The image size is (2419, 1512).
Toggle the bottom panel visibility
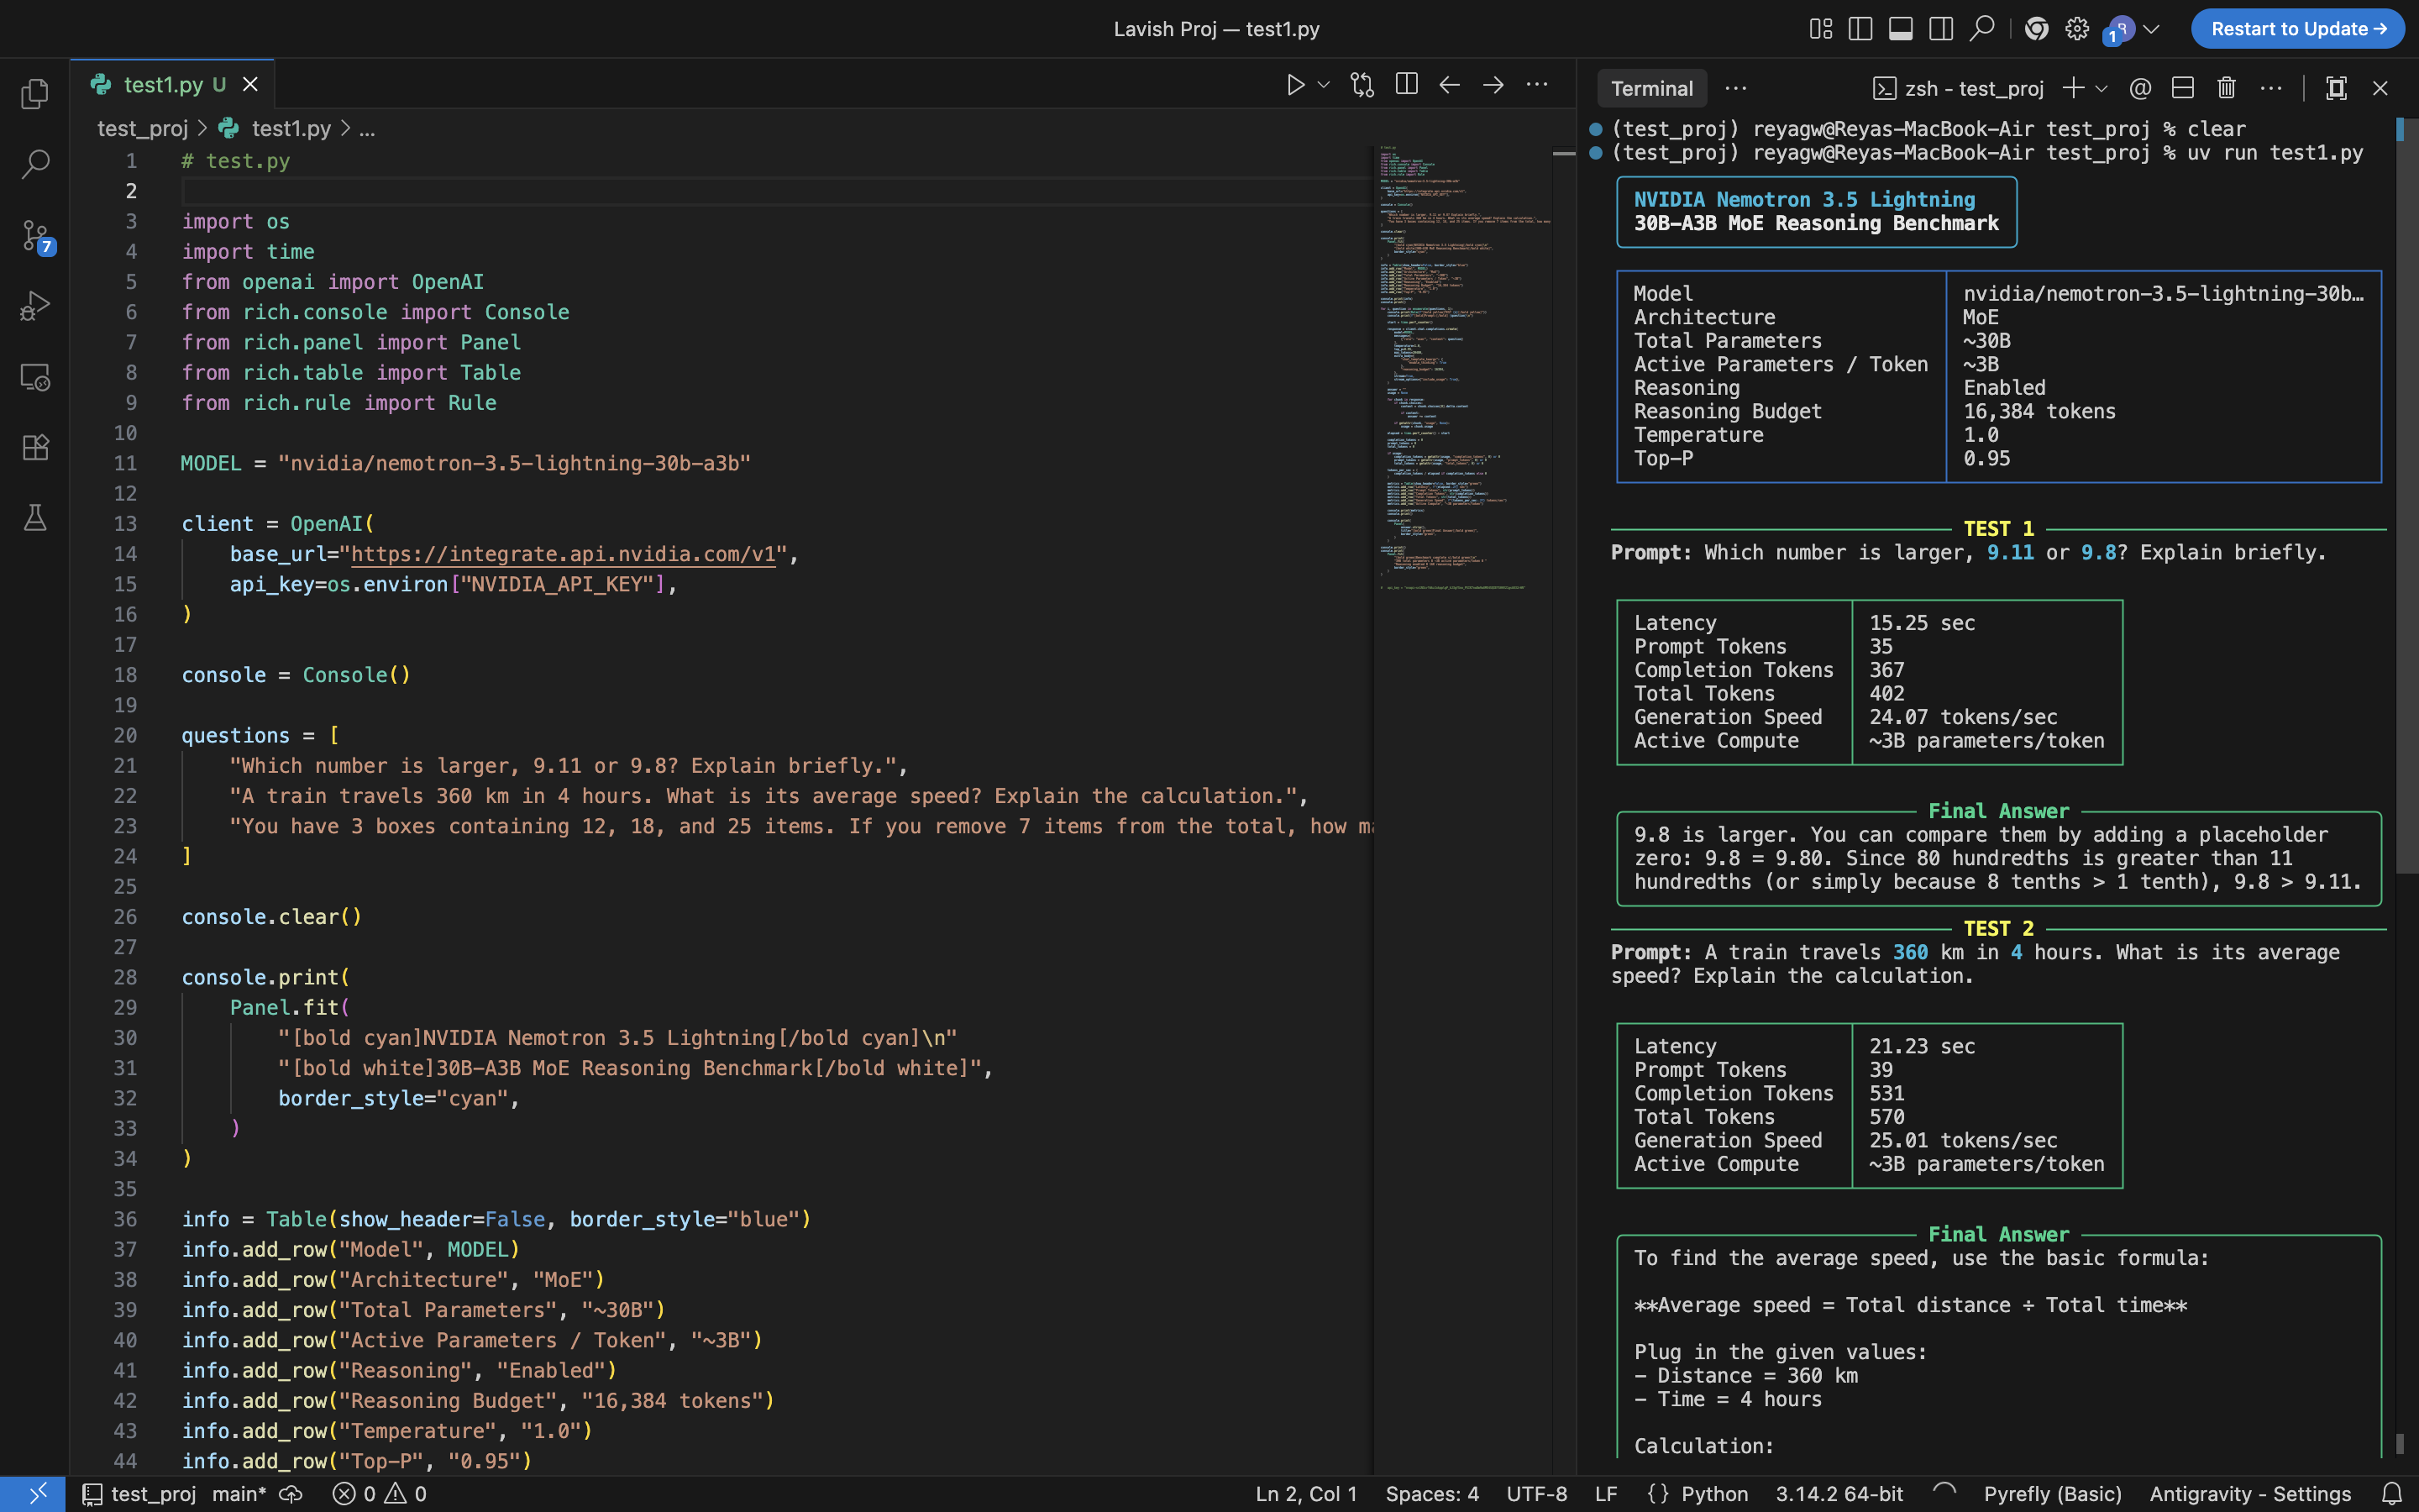click(x=1902, y=29)
